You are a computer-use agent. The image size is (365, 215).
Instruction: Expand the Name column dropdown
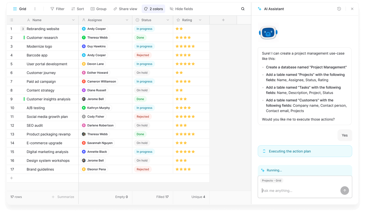[x=73, y=20]
